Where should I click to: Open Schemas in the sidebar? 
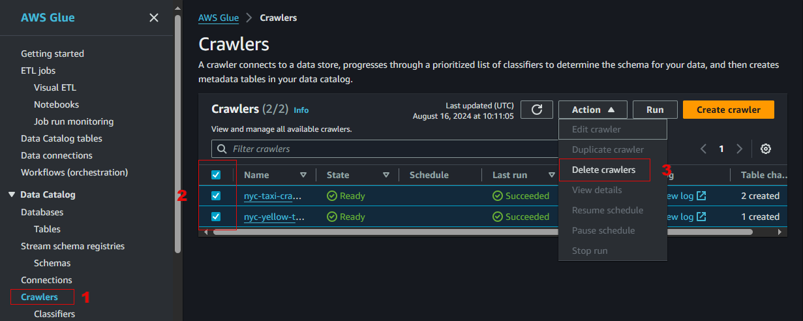[52, 263]
